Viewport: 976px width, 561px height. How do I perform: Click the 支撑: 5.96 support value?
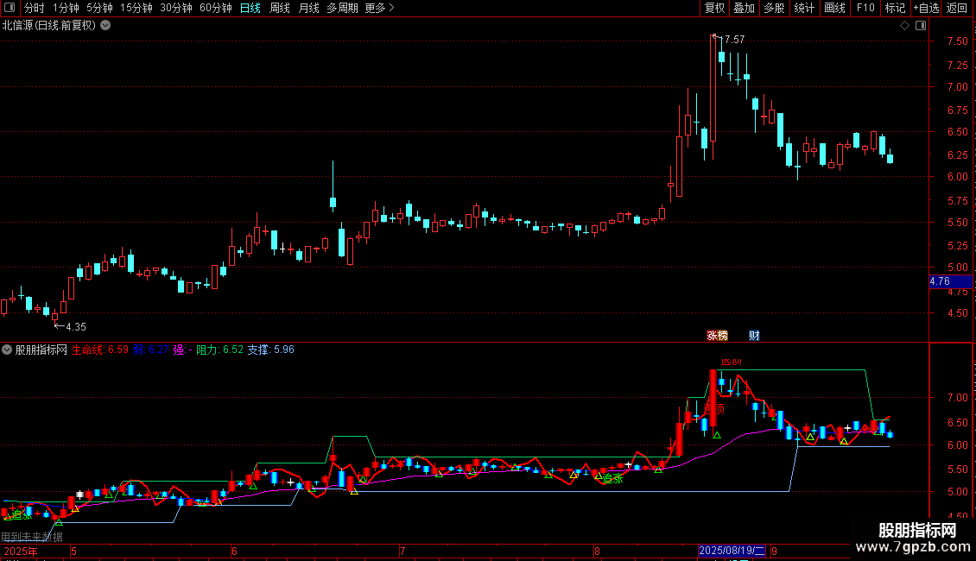point(270,350)
